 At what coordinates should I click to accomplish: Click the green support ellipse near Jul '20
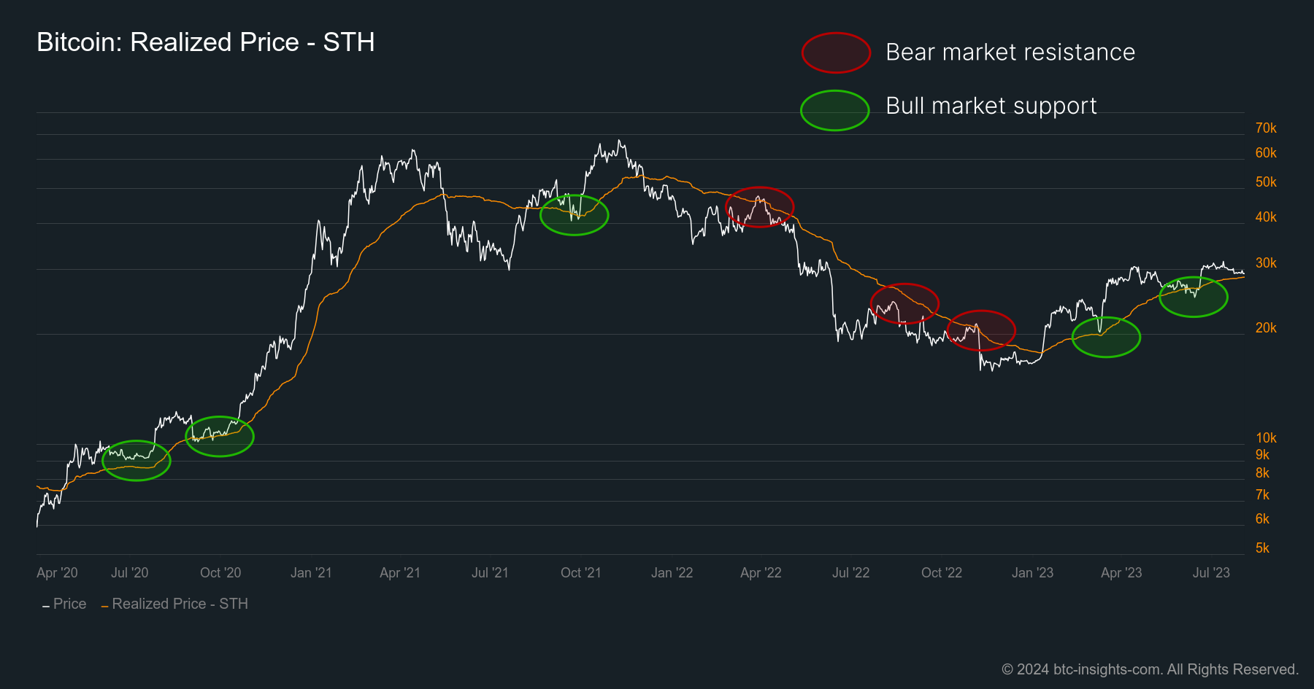pyautogui.click(x=137, y=460)
